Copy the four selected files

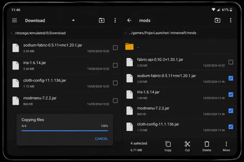tap(168, 146)
